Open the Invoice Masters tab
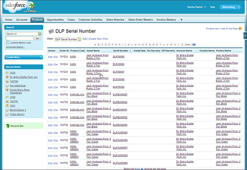Viewport: 247px width, 170px height. [166, 20]
